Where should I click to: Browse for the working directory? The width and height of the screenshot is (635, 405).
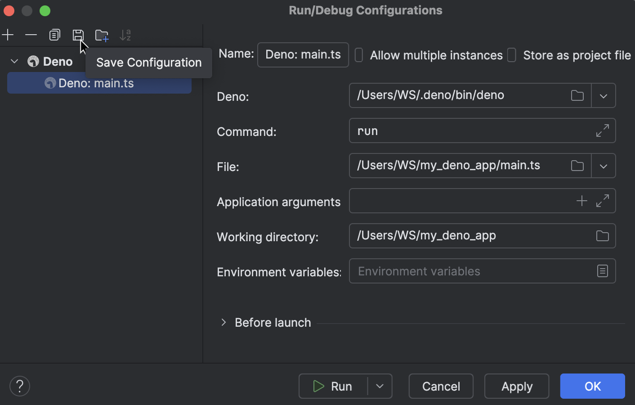coord(602,236)
